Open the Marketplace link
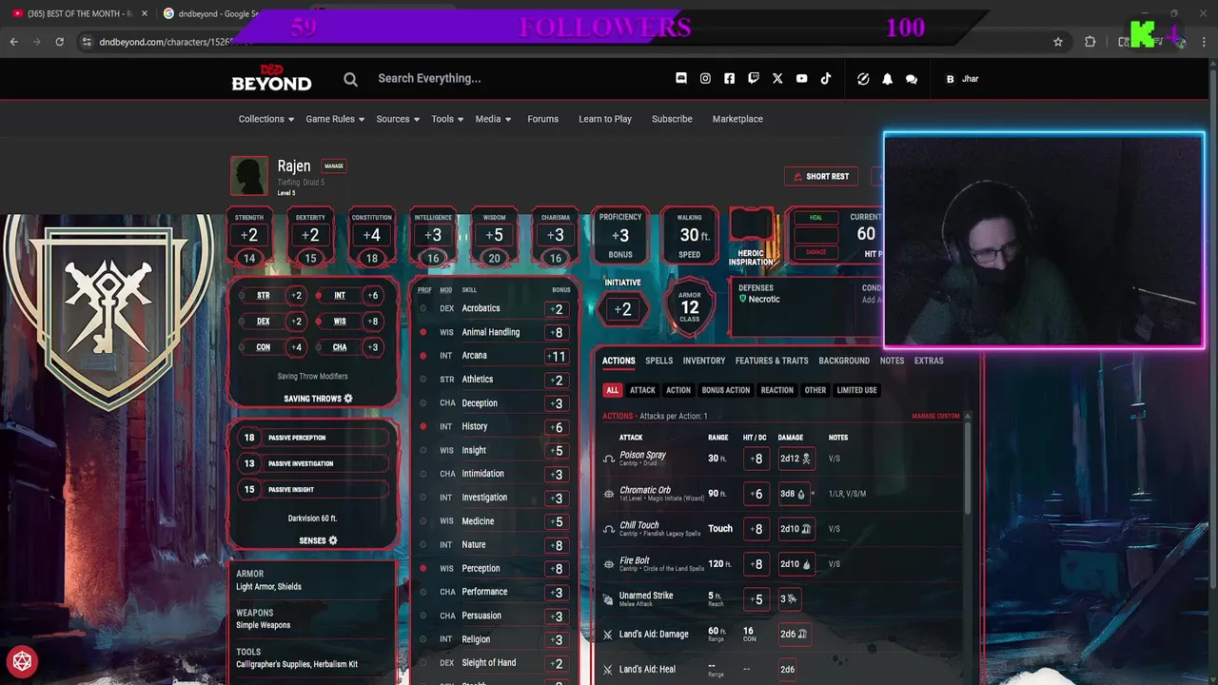 pos(737,119)
